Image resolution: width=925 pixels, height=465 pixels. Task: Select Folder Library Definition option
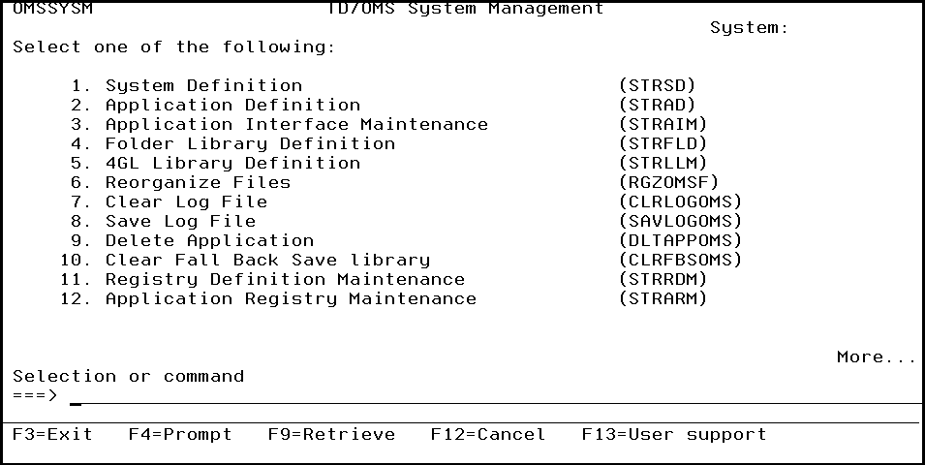pyautogui.click(x=250, y=143)
